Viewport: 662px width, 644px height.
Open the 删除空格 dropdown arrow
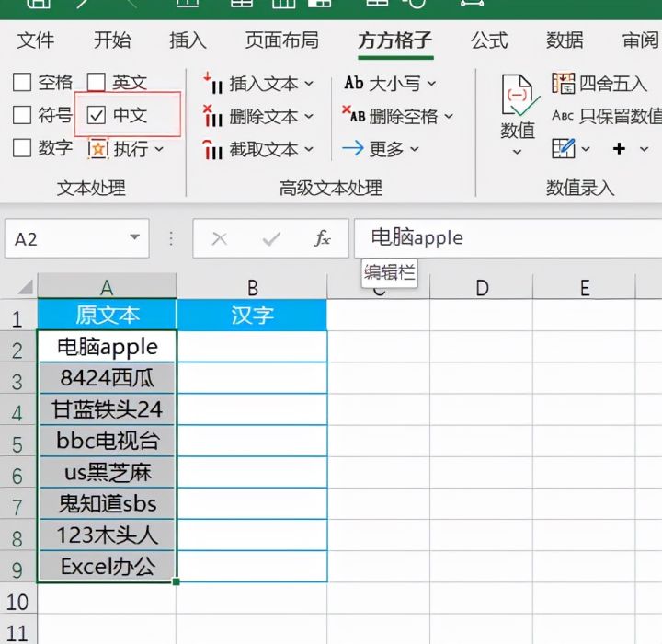click(x=449, y=116)
